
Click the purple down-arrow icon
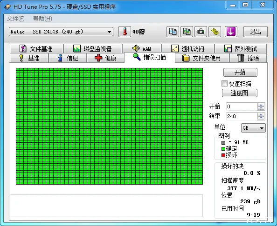tap(231, 32)
